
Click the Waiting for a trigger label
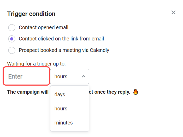pyautogui.click(x=36, y=64)
